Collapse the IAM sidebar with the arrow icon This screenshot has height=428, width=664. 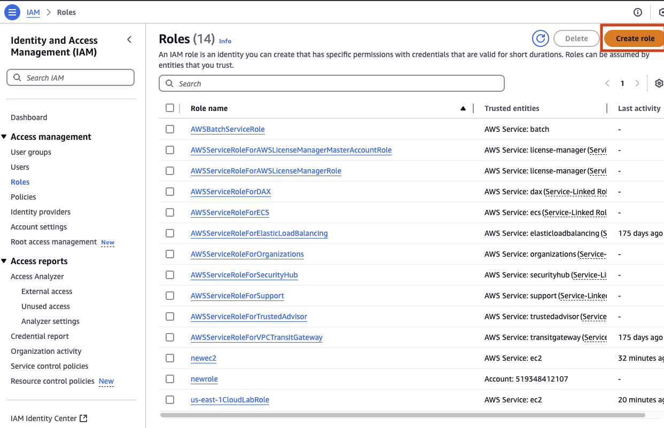(129, 39)
